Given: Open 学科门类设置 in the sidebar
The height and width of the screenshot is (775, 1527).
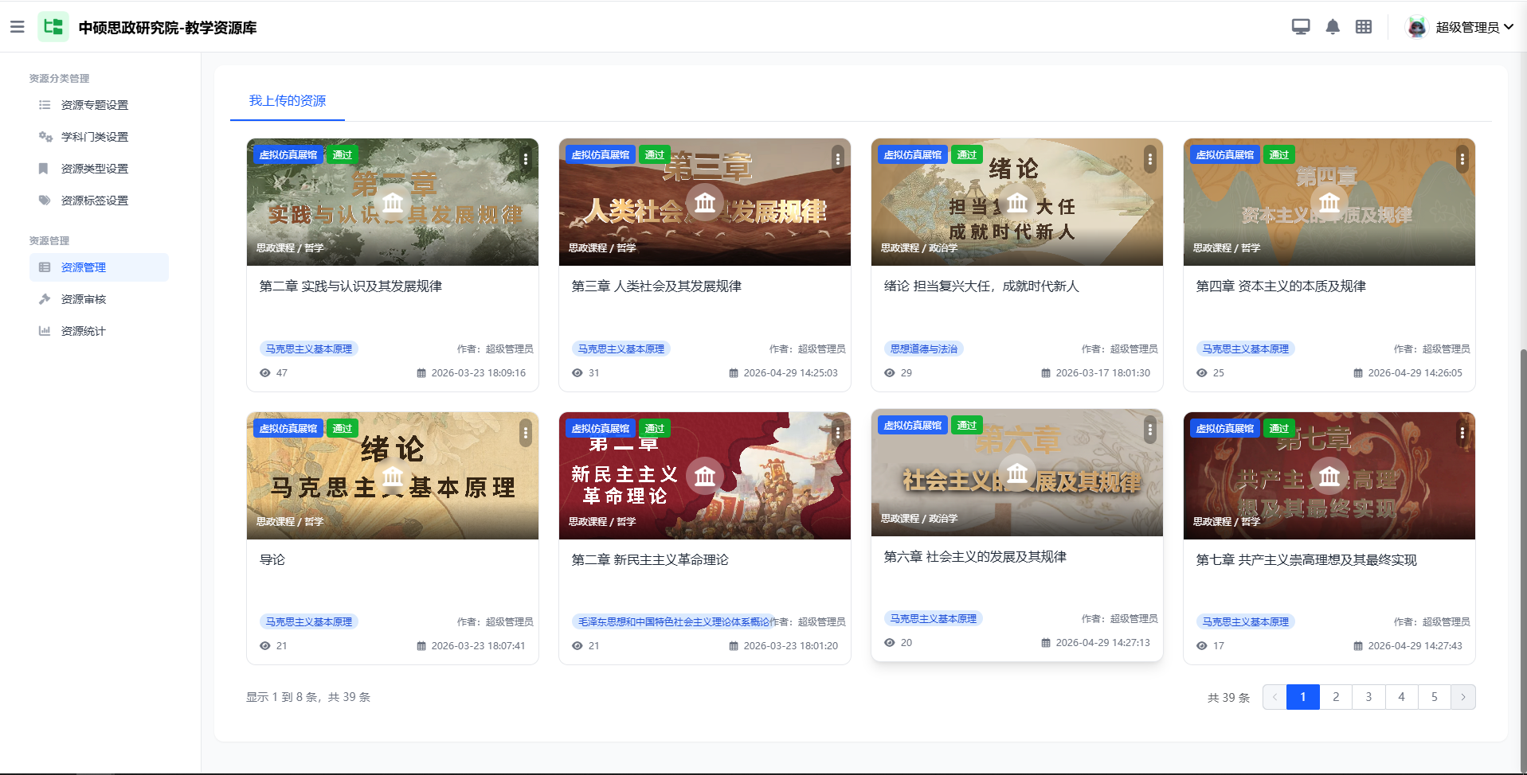Looking at the screenshot, I should pos(95,137).
